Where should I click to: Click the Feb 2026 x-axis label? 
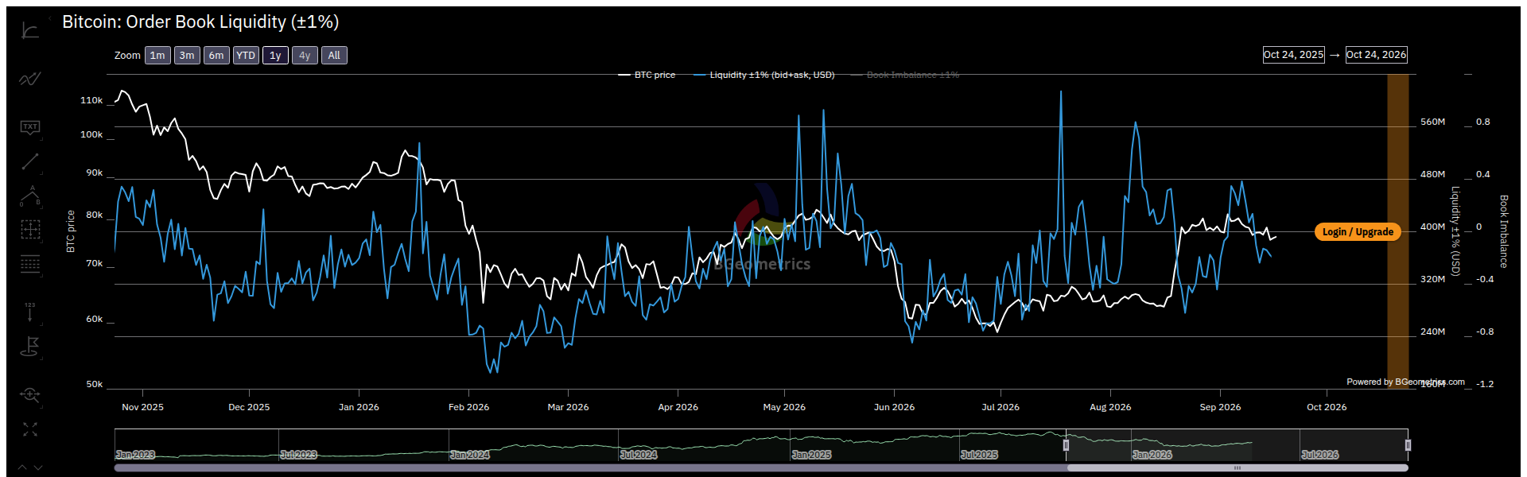(x=468, y=407)
